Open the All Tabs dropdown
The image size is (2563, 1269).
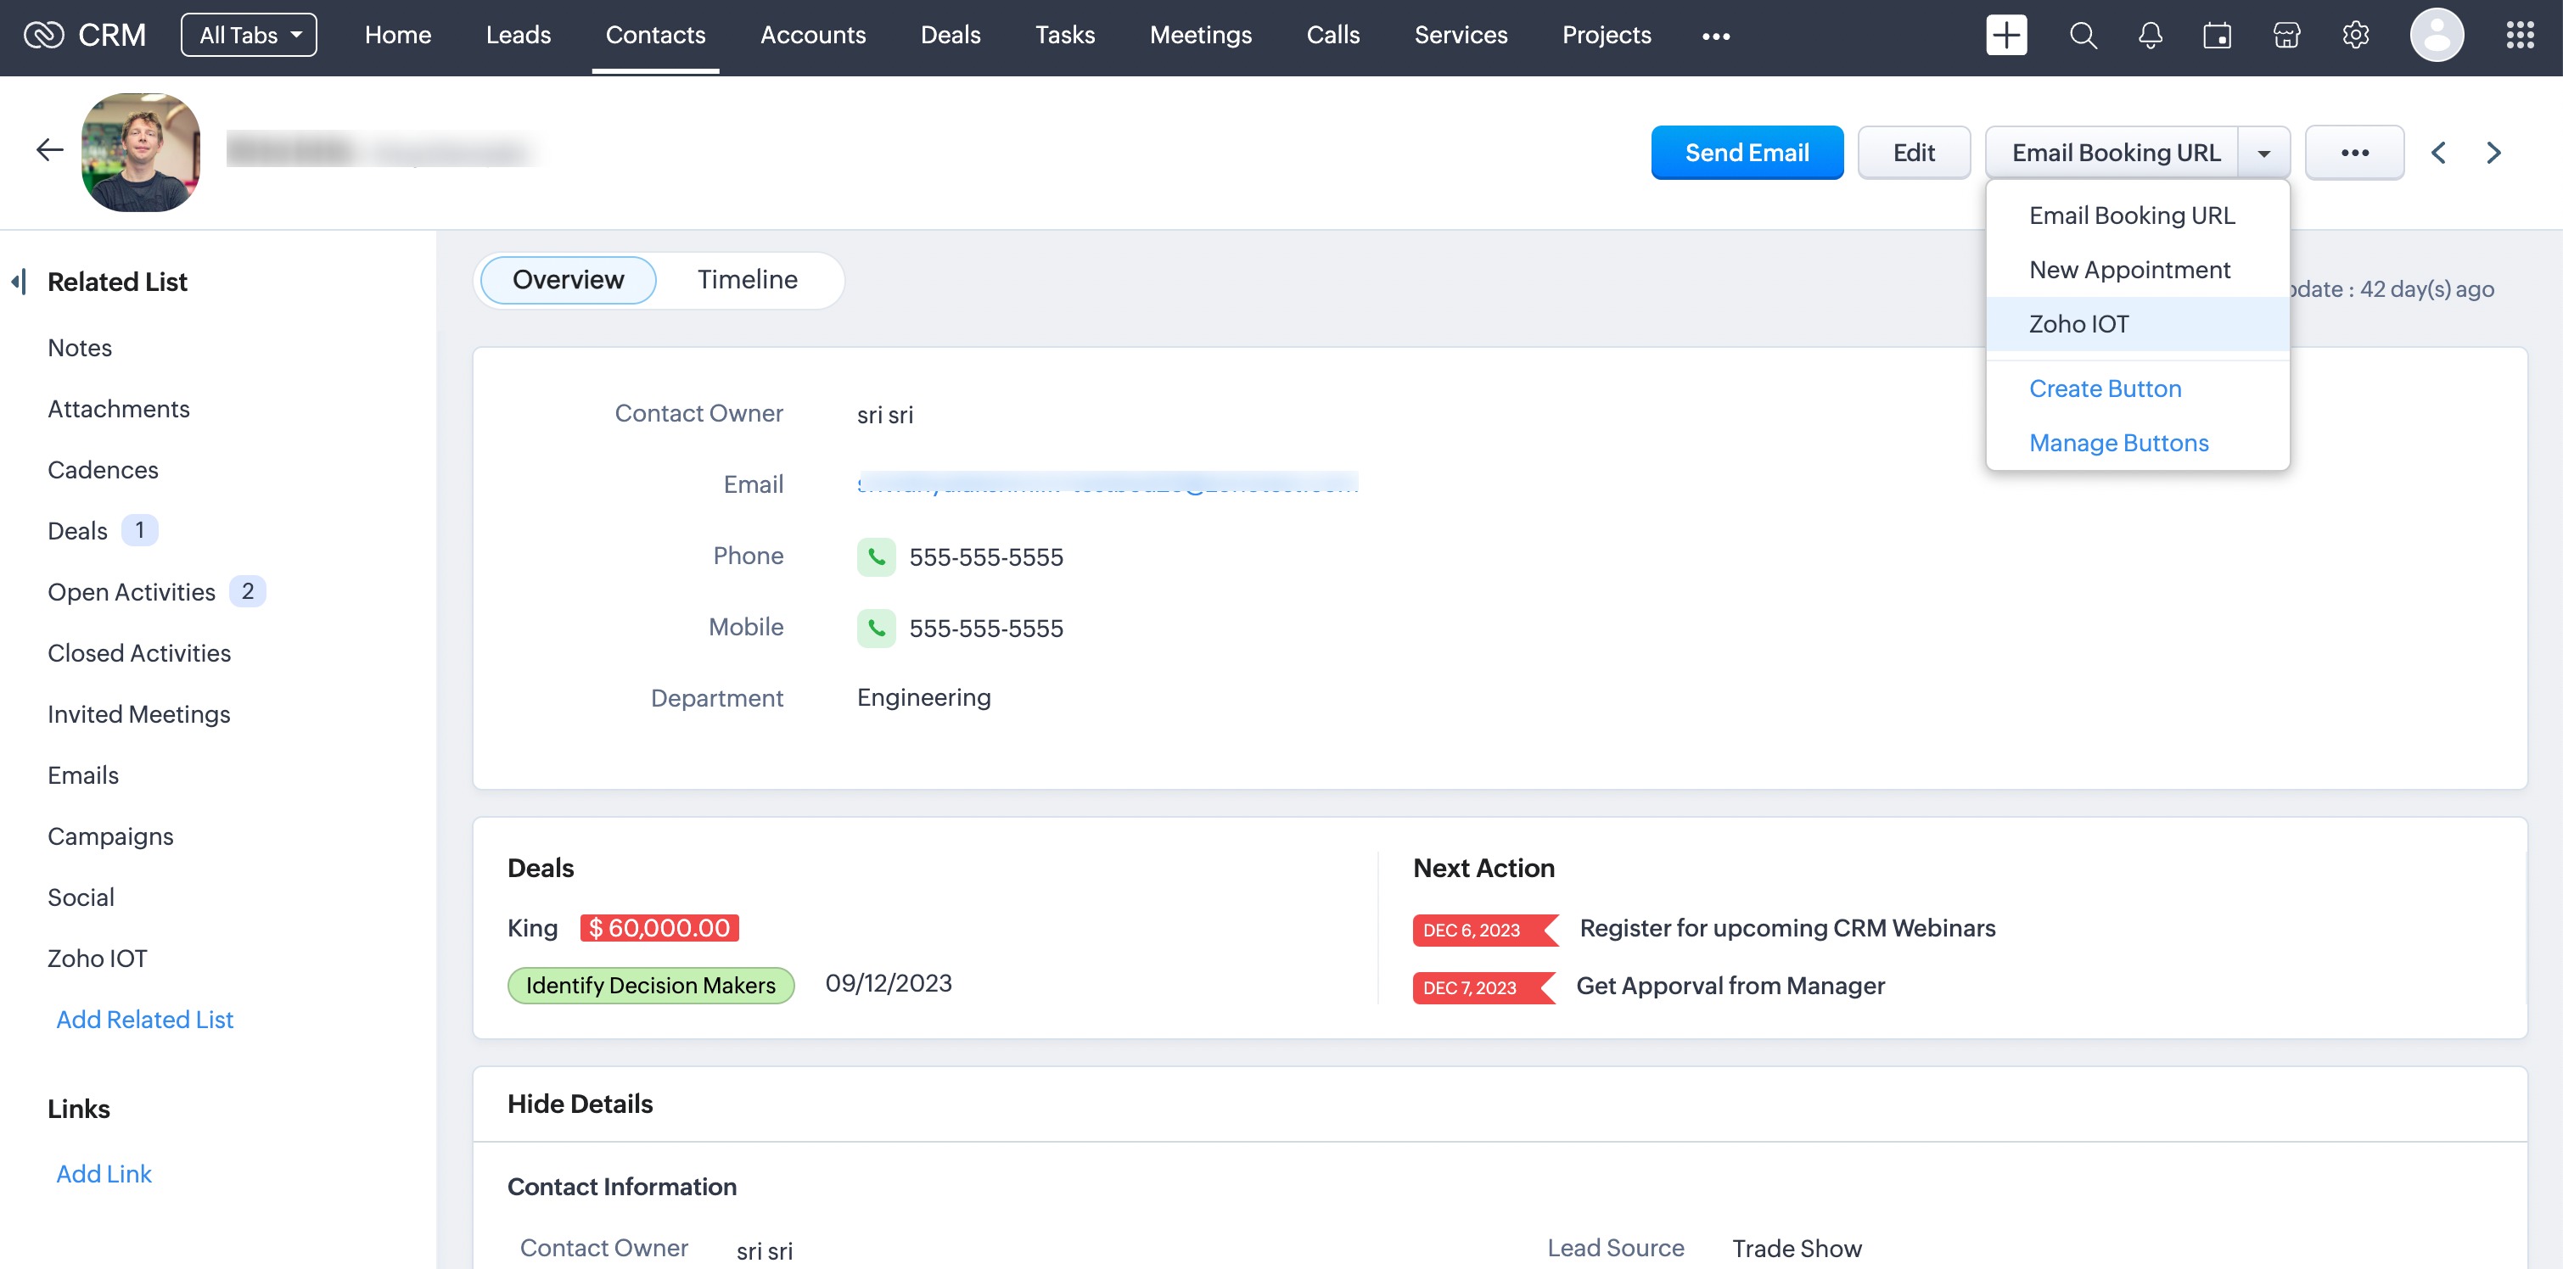click(249, 36)
